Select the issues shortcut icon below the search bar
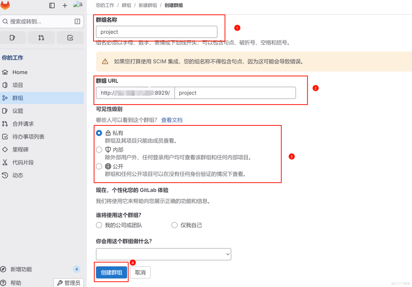The height and width of the screenshot is (287, 412). (x=13, y=38)
